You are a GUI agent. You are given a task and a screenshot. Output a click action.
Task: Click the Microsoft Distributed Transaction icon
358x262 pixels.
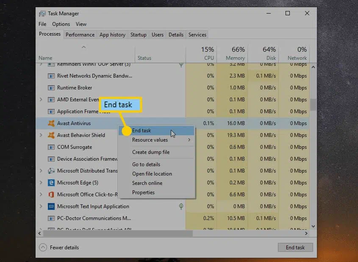(51, 171)
